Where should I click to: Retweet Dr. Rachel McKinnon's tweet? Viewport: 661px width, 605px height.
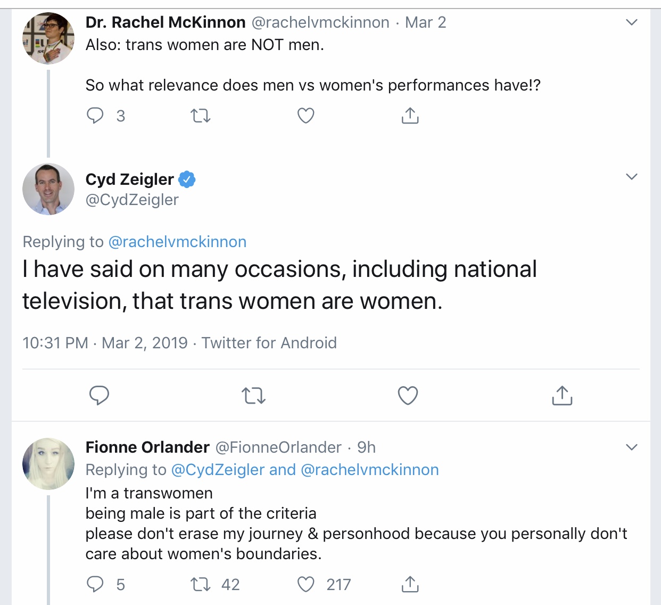point(201,116)
